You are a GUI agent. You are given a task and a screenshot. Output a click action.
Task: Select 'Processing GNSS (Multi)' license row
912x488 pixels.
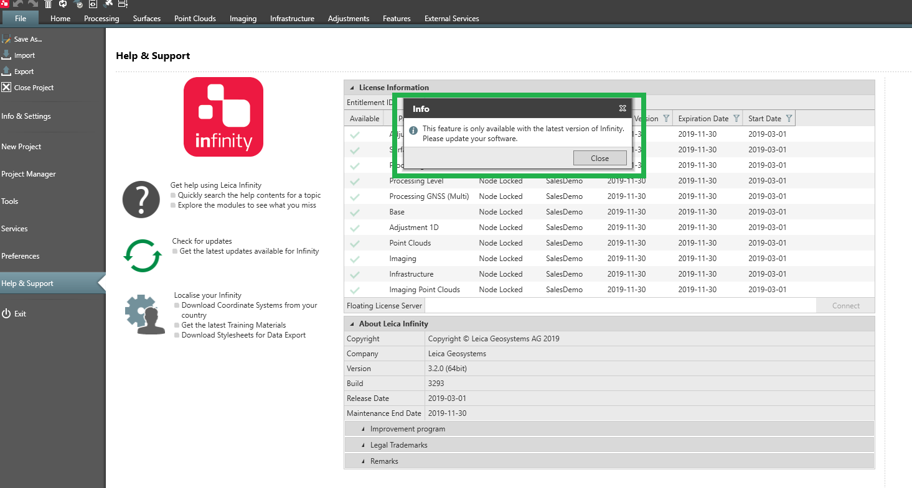pyautogui.click(x=609, y=196)
